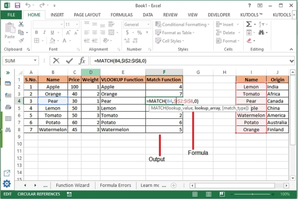Click the Undo arrow icon
The image size is (298, 199).
point(28,5)
